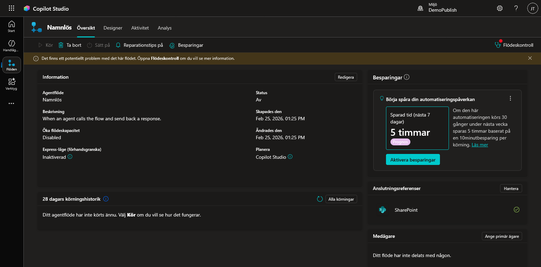The image size is (541, 267).
Task: Click the Copilot Studio plan info icon
Action: [x=290, y=157]
